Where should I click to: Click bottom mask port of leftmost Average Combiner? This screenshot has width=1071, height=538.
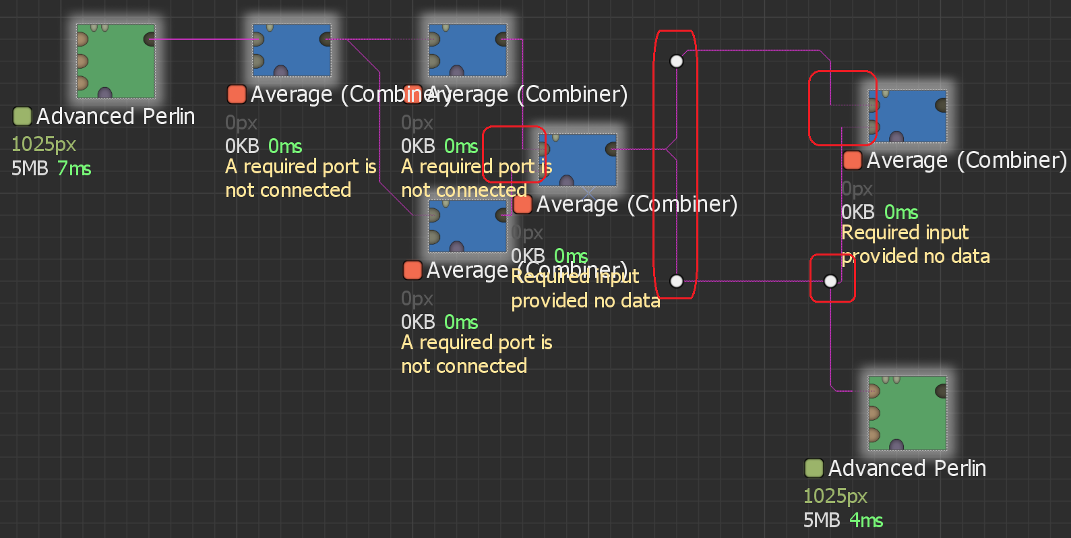(x=280, y=71)
